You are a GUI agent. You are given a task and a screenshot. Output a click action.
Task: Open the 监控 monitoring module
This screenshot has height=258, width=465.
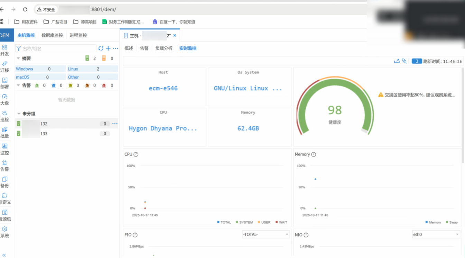4,149
